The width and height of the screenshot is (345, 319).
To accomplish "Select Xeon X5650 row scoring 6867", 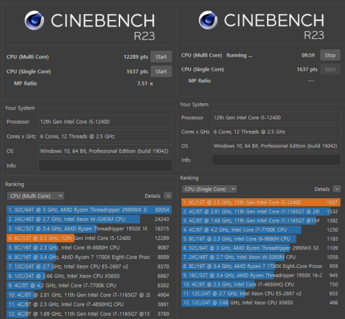I will point(89,276).
